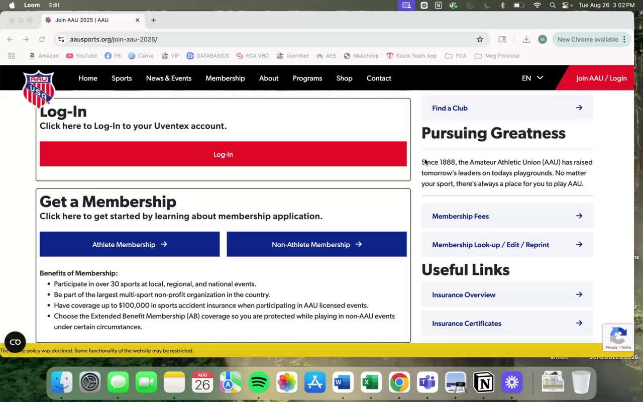
Task: Open Membership Look-up / Edit / Reprint link
Action: click(507, 245)
